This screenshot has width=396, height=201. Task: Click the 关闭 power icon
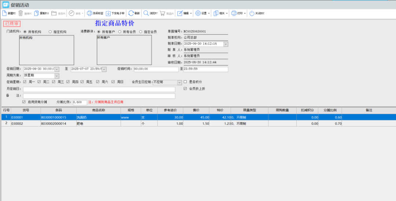[252, 14]
